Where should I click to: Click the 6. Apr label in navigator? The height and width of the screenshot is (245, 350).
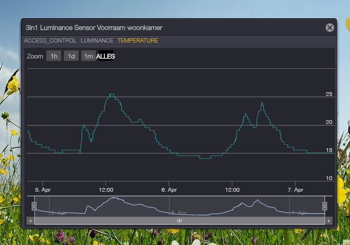coord(179,213)
